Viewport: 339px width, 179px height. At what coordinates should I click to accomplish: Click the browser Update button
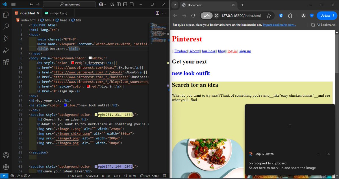click(x=327, y=16)
